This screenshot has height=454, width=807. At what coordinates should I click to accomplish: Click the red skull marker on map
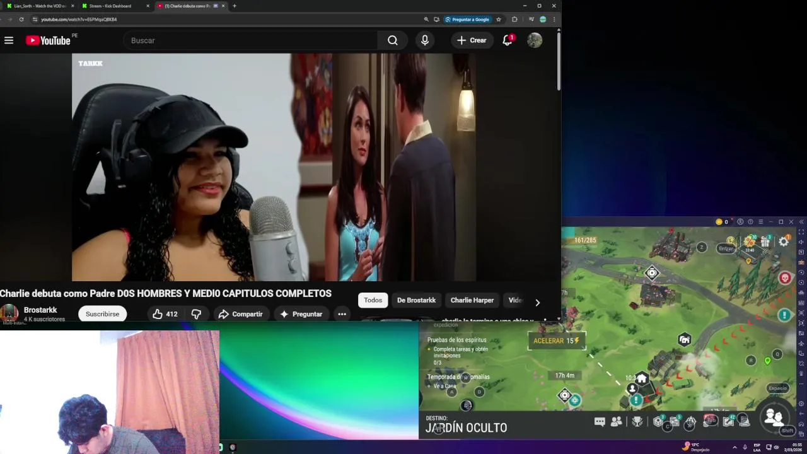pos(785,277)
